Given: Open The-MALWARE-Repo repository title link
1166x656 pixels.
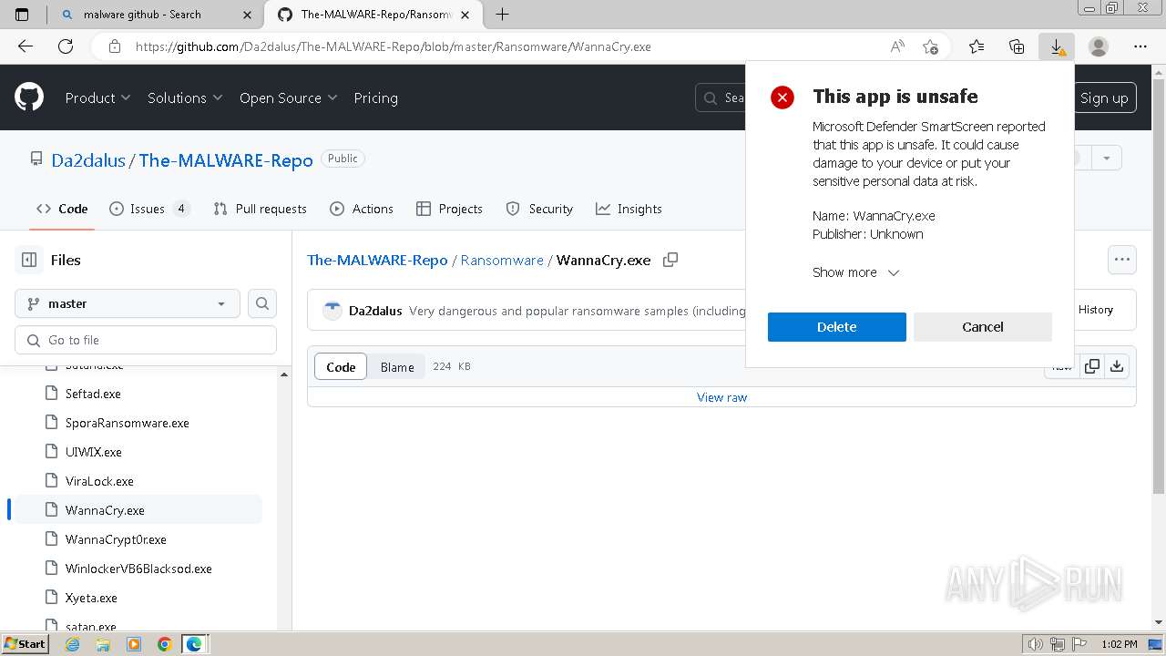Looking at the screenshot, I should 226,160.
